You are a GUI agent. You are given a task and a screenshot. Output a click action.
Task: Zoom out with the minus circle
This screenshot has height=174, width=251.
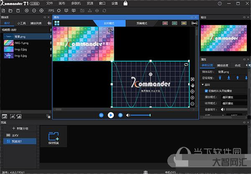click(34, 11)
